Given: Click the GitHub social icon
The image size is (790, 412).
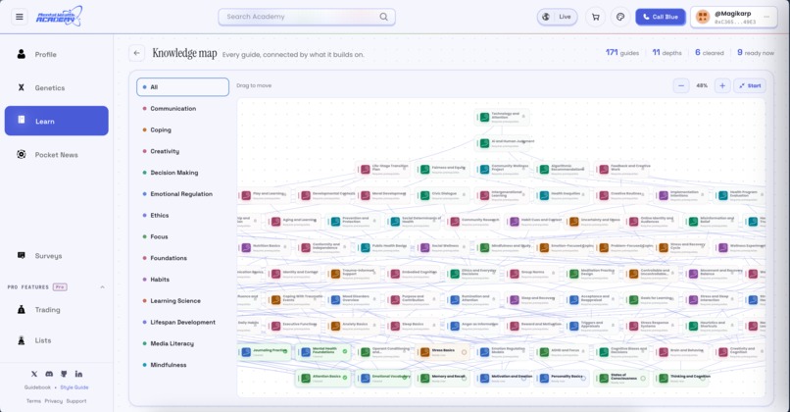Looking at the screenshot, I should 64,374.
